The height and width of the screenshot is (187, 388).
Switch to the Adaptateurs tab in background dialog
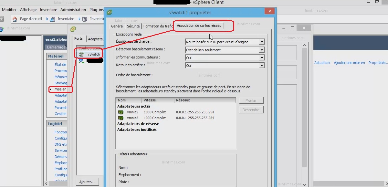click(x=96, y=39)
